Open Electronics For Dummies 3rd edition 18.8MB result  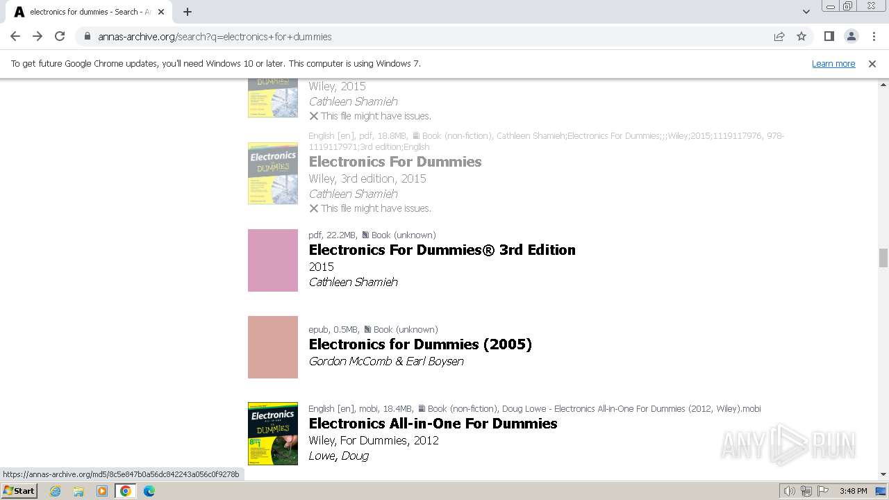(x=394, y=162)
